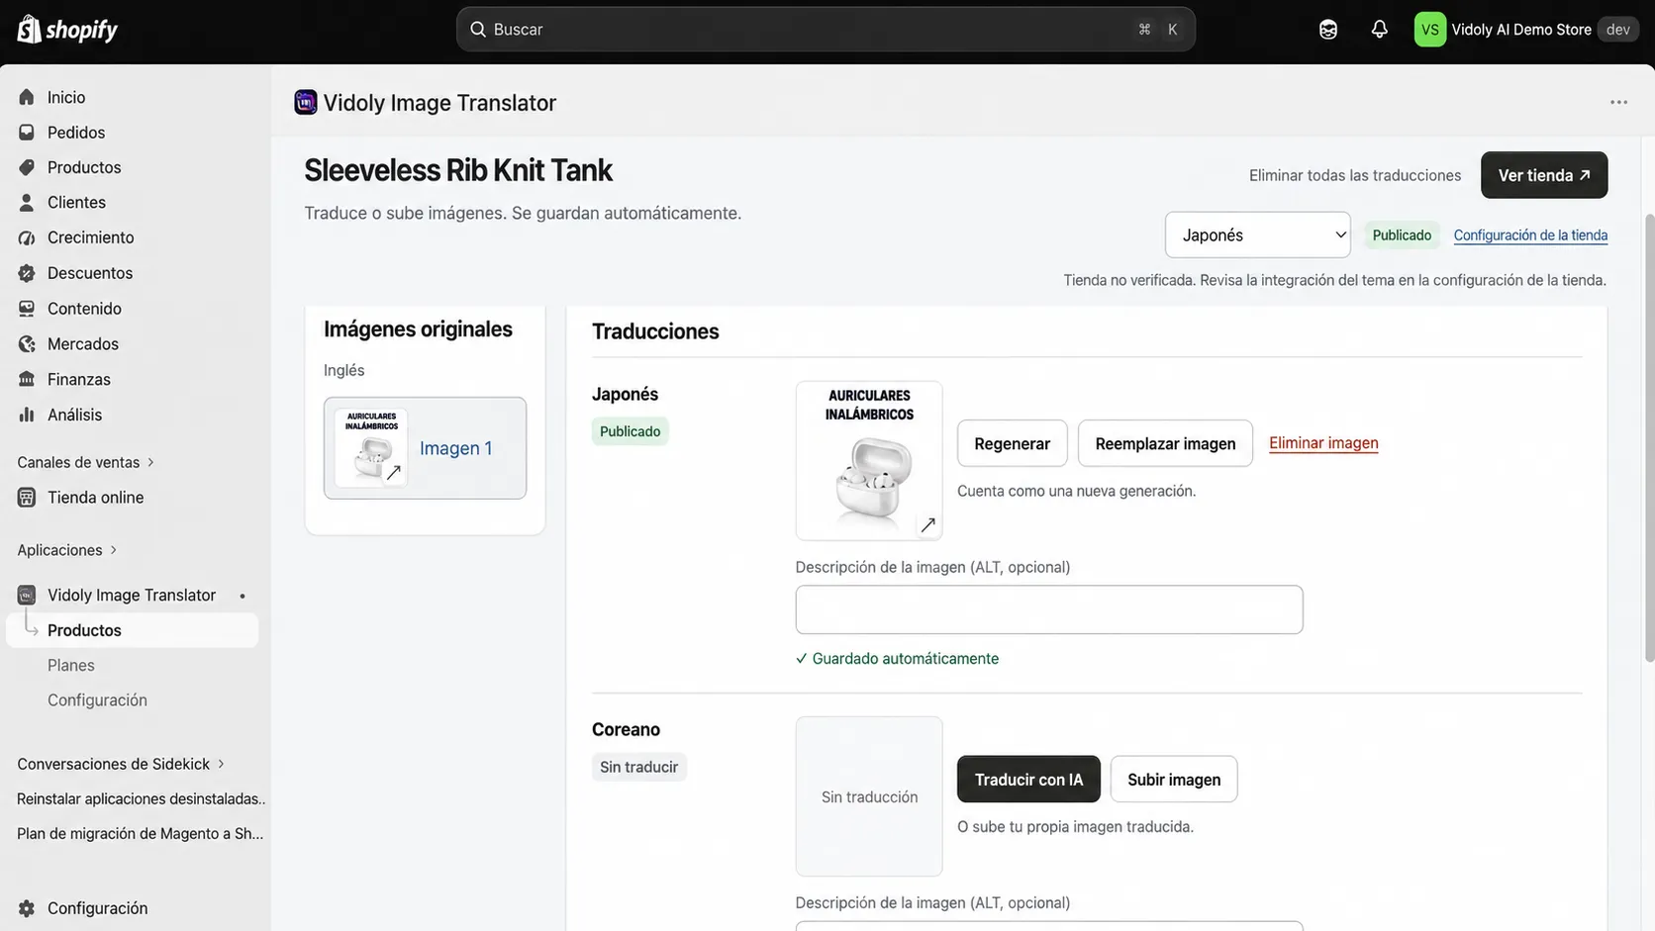The width and height of the screenshot is (1655, 931).
Task: Open Vidoly Image Translator in sidebar
Action: click(x=132, y=595)
